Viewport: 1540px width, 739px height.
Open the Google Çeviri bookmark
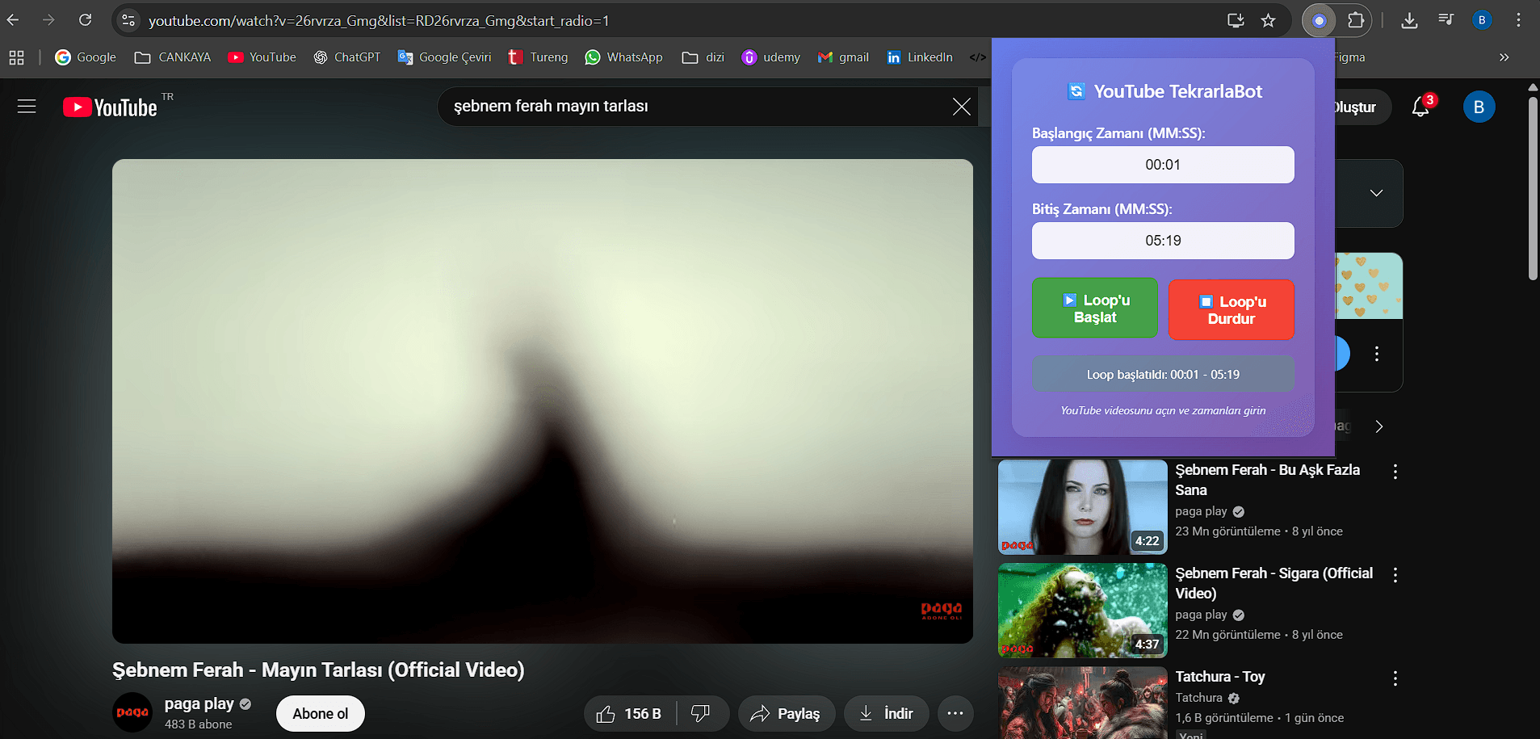(444, 57)
